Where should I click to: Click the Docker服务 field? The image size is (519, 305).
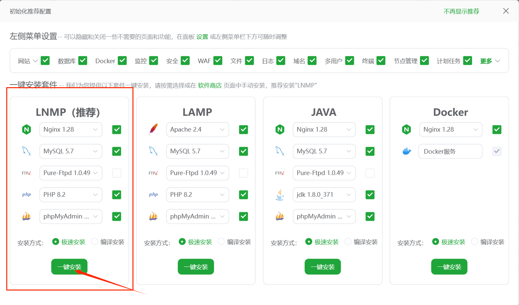pyautogui.click(x=450, y=151)
